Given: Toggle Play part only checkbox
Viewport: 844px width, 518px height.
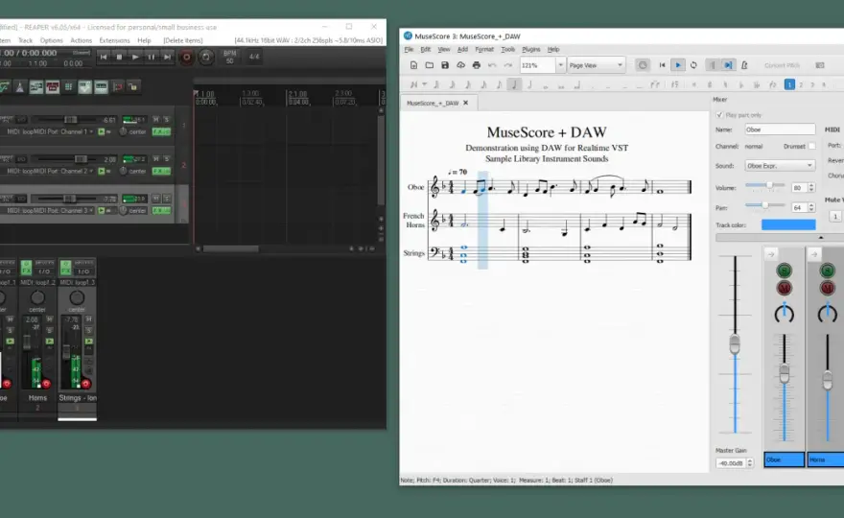Looking at the screenshot, I should [x=719, y=115].
